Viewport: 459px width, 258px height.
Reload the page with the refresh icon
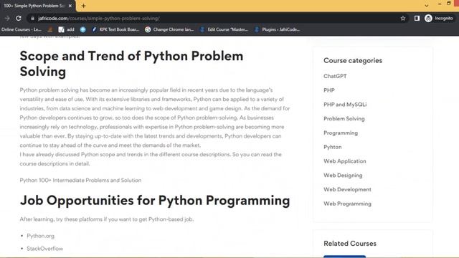pos(19,18)
